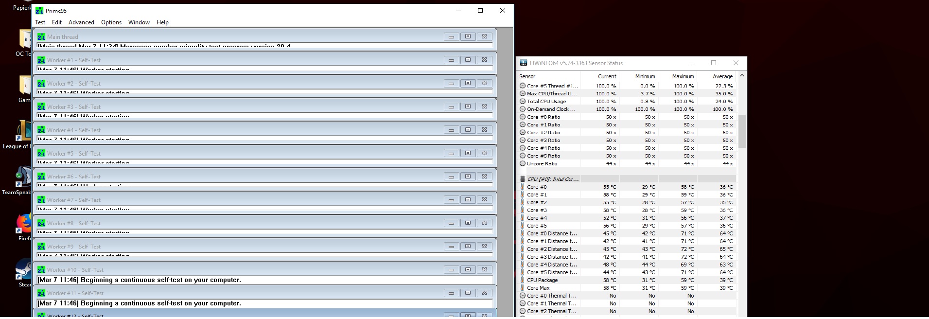Screen dimensions: 929x319
Task: Open the Help menu in Prime95
Action: [x=162, y=22]
